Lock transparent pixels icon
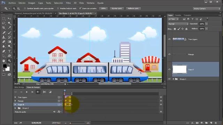 point(175,29)
